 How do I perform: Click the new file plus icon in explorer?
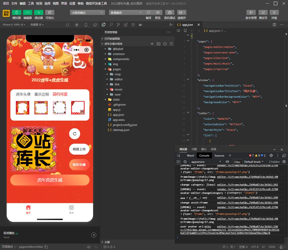[x=152, y=44]
